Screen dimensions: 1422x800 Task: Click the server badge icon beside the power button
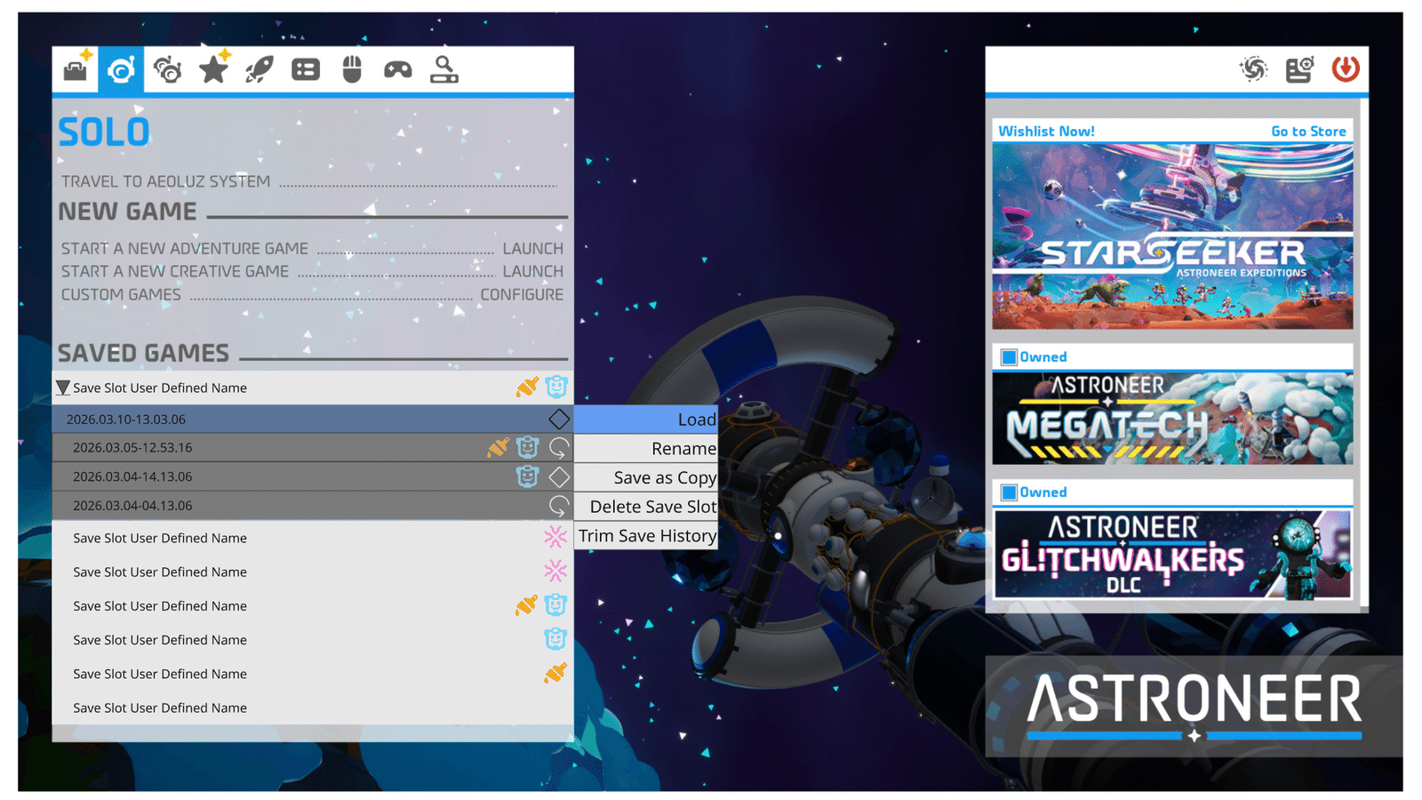click(1299, 68)
